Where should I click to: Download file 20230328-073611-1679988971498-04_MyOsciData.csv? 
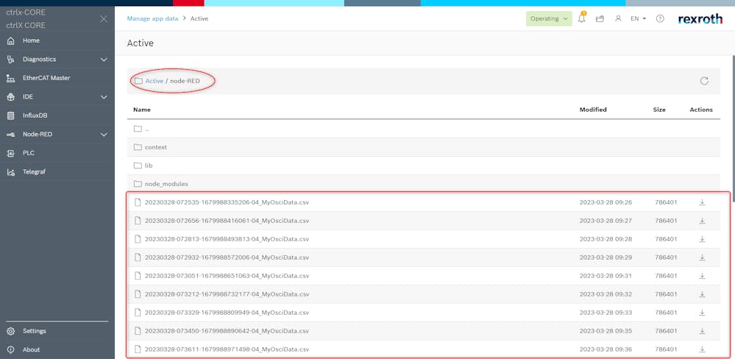[702, 349]
